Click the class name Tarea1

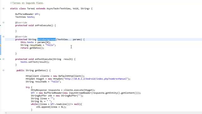tap(31, 9)
